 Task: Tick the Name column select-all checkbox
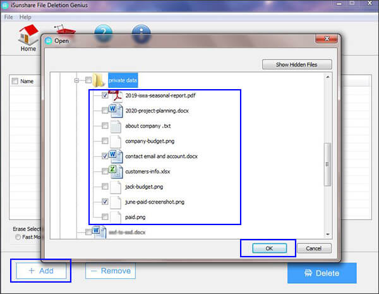point(15,81)
